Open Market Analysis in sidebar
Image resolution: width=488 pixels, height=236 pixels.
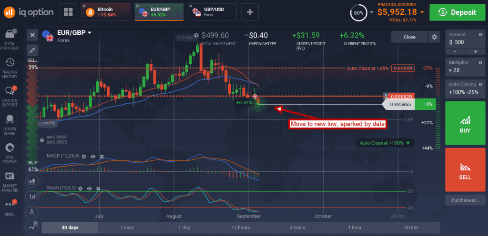point(10,181)
